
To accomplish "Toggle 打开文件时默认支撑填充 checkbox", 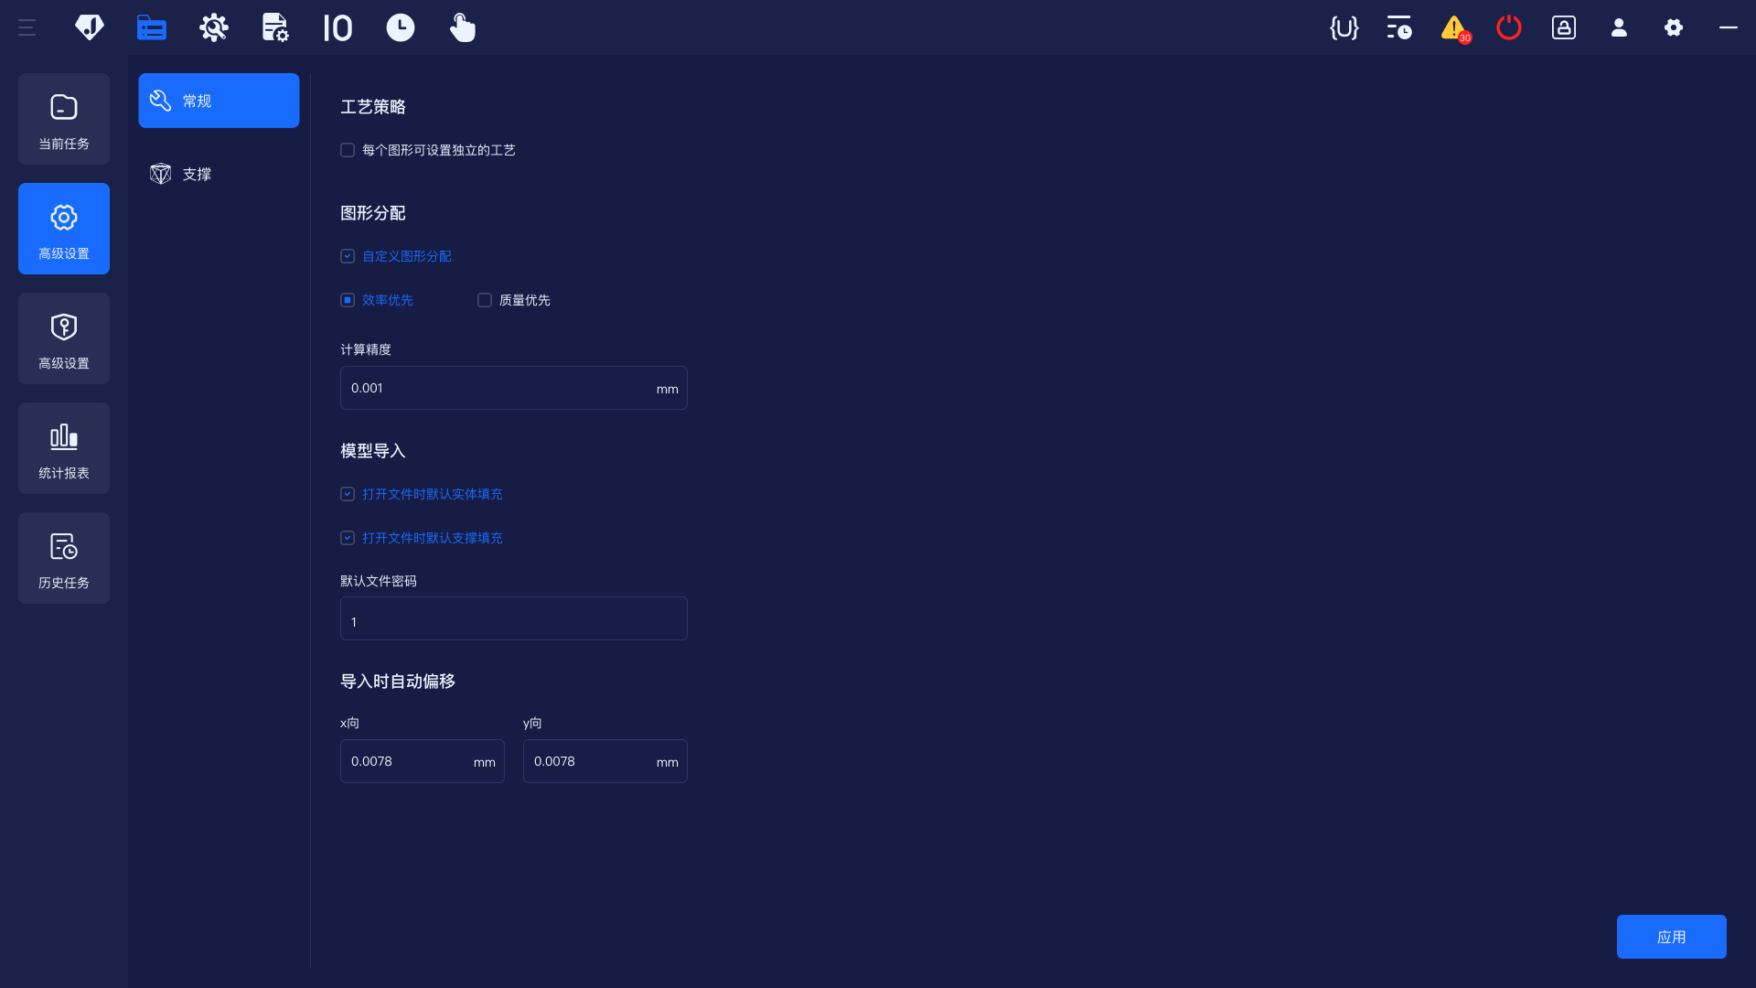I will pos(348,538).
